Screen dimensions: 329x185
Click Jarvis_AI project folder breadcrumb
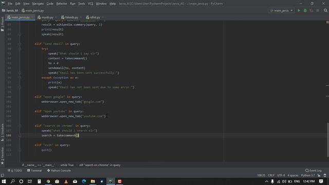tap(10, 10)
